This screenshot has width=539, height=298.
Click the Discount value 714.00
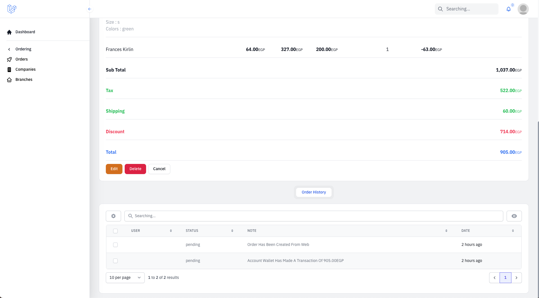pos(511,132)
